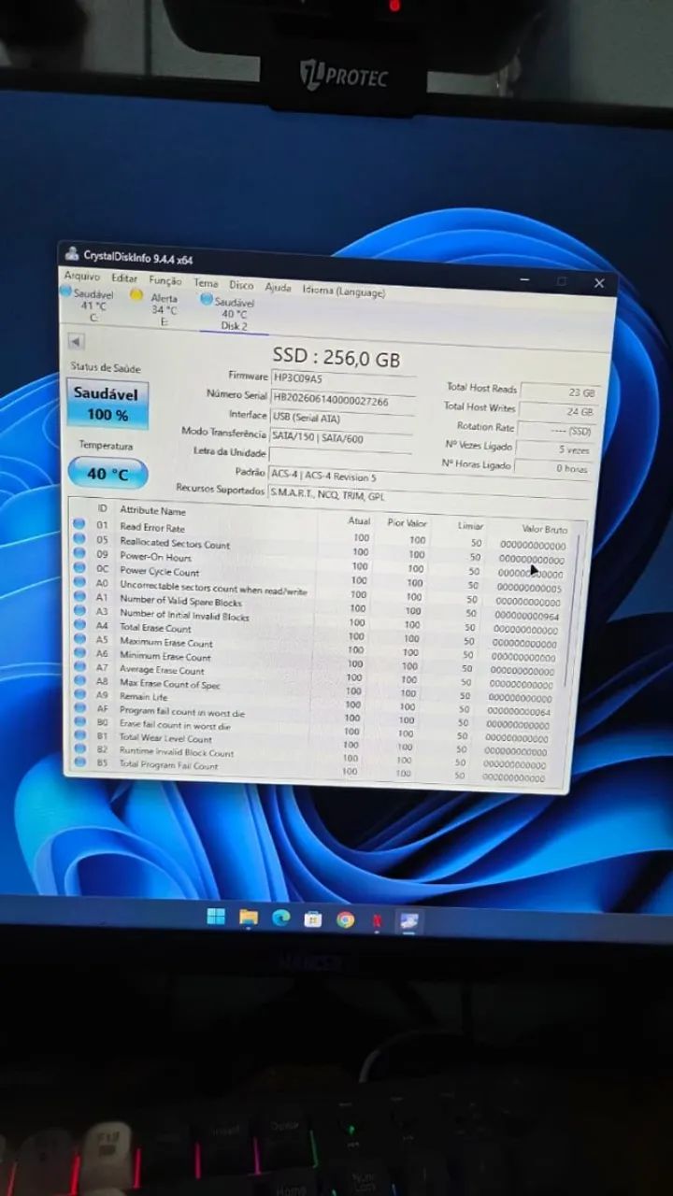Open the Idioma (Language) menu
Image resolution: width=673 pixels, height=1196 pixels.
343,291
